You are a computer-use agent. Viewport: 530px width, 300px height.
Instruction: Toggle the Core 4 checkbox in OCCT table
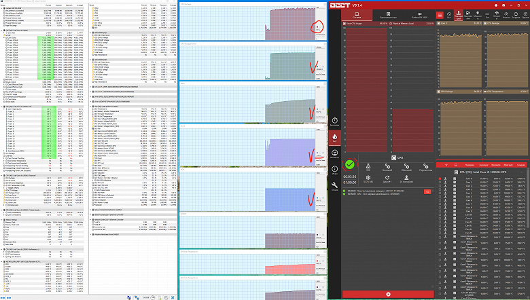(440, 193)
